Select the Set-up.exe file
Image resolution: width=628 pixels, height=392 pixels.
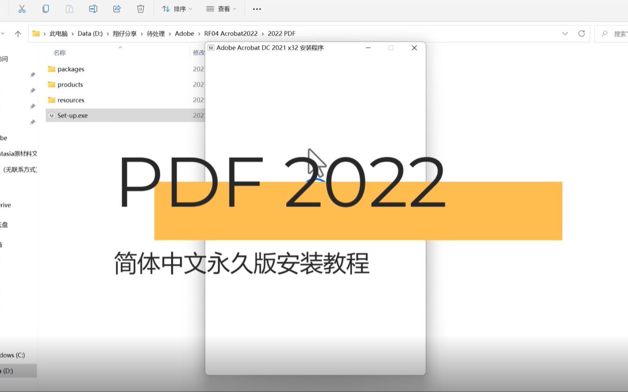[x=125, y=116]
